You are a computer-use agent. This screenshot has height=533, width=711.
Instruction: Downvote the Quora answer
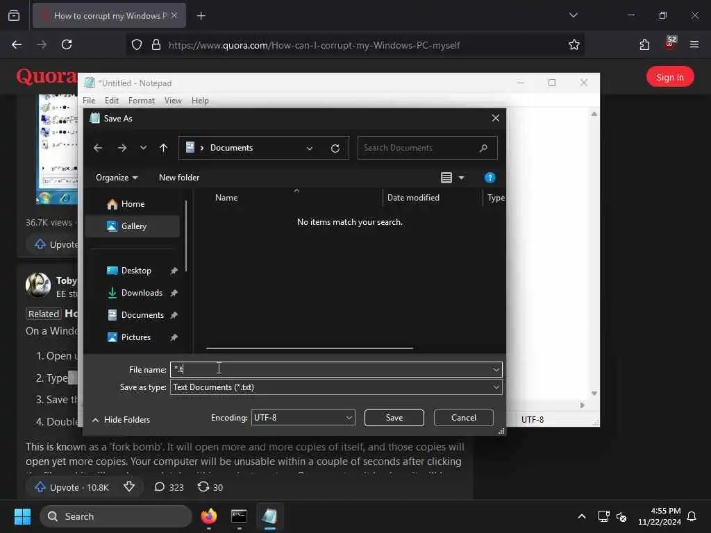point(129,487)
